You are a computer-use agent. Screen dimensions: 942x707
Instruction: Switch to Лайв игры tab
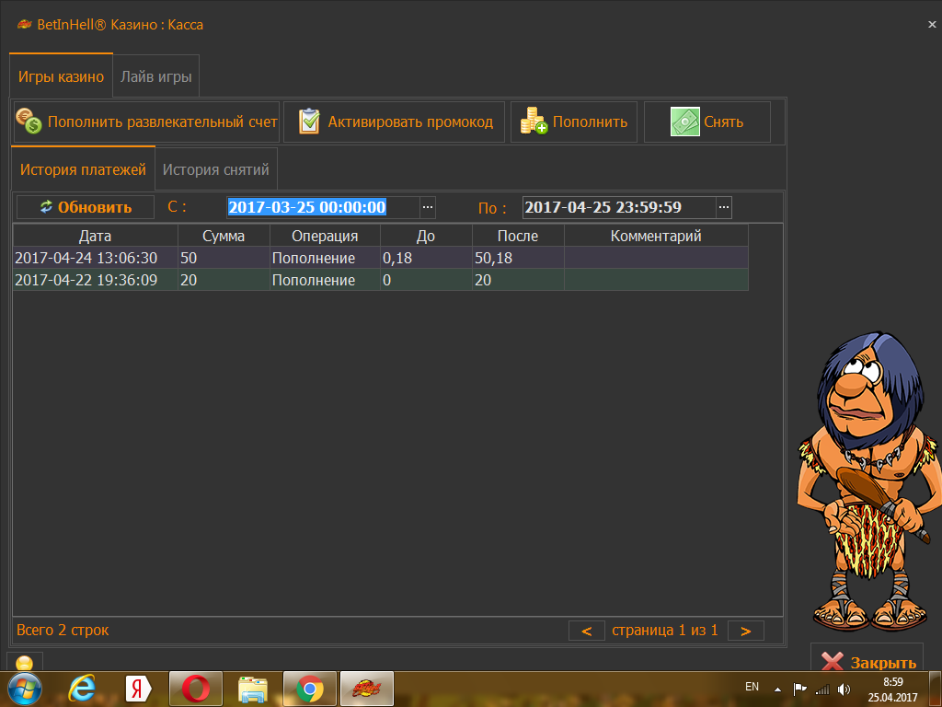pos(156,77)
